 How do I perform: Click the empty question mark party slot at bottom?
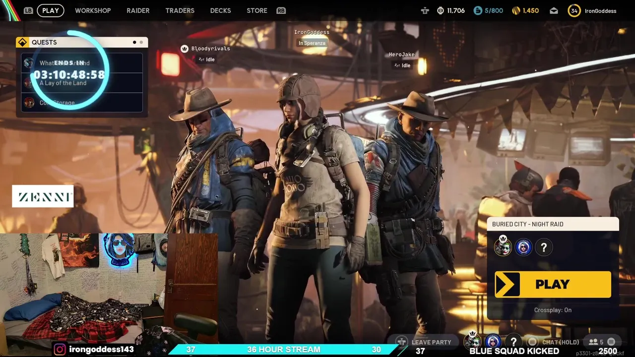click(x=513, y=342)
